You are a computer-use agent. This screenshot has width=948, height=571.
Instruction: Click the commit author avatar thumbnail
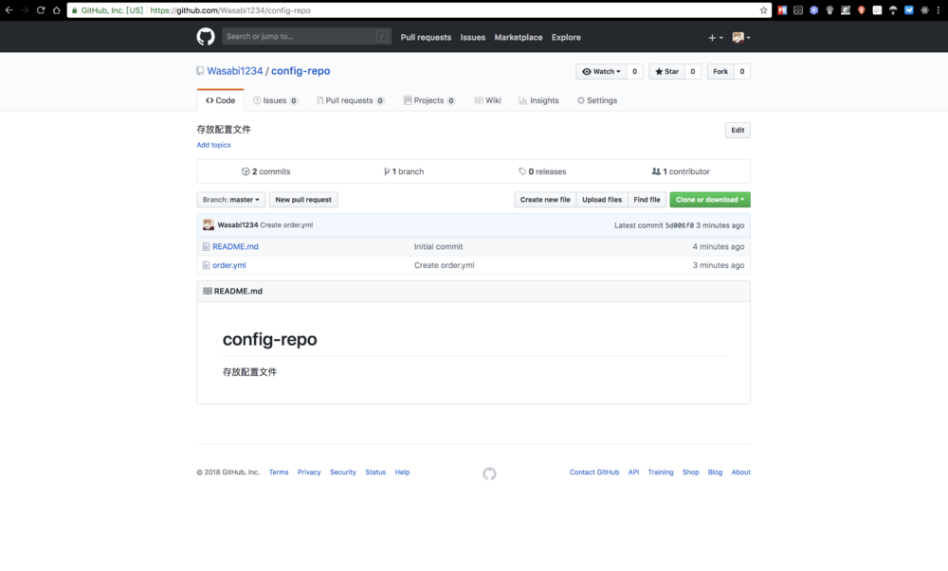[x=209, y=225]
